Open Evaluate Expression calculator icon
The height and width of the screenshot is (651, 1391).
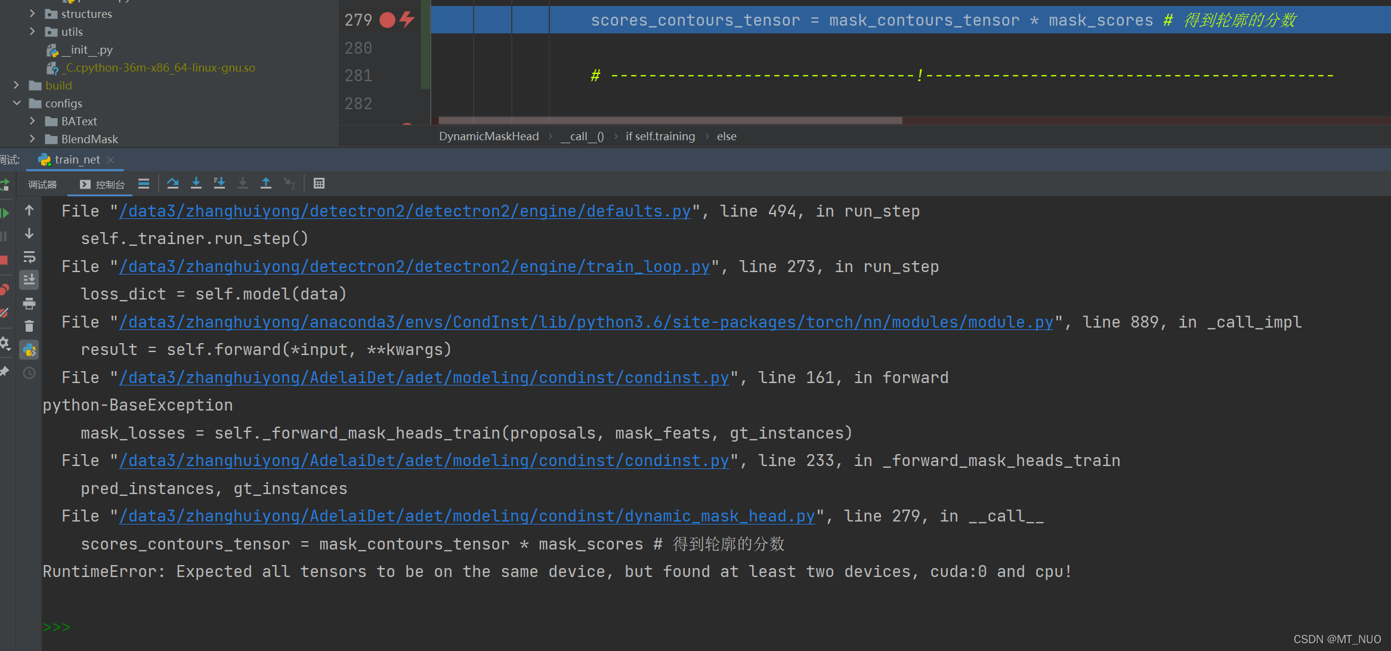[x=319, y=183]
